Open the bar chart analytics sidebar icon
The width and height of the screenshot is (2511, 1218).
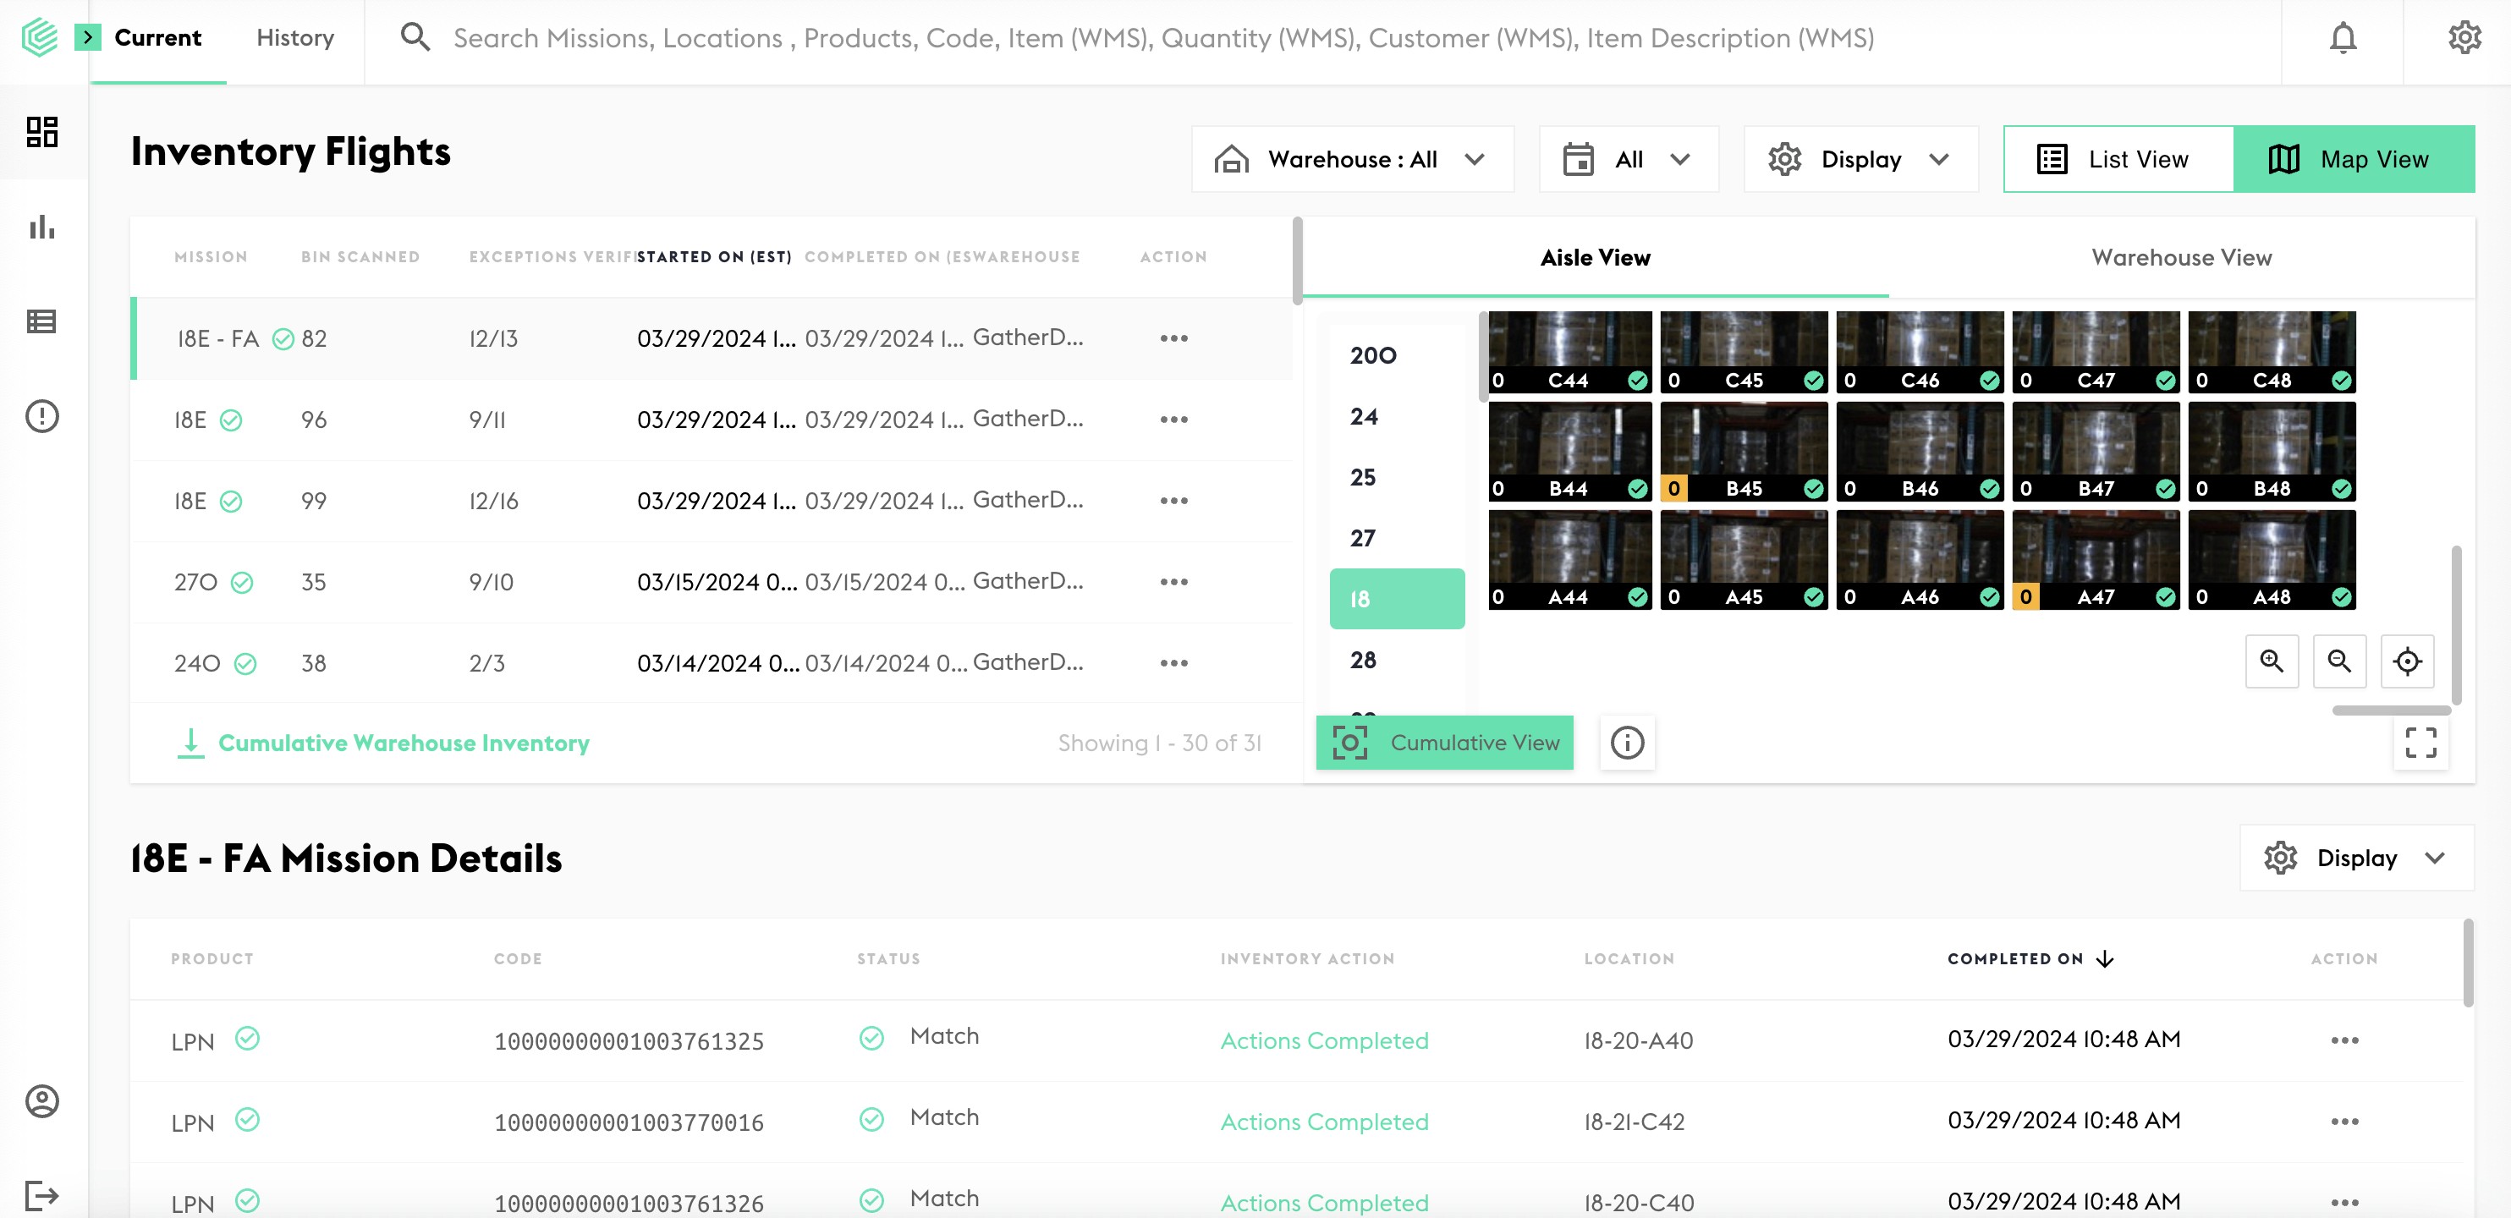click(42, 227)
